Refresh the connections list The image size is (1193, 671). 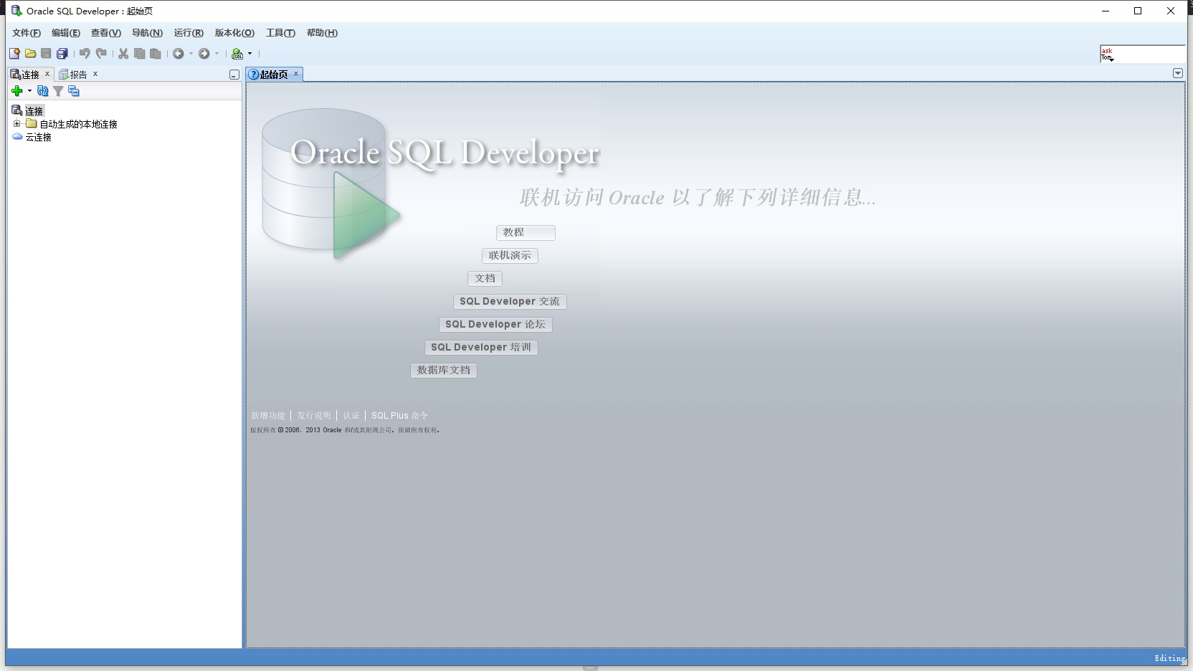click(x=42, y=91)
